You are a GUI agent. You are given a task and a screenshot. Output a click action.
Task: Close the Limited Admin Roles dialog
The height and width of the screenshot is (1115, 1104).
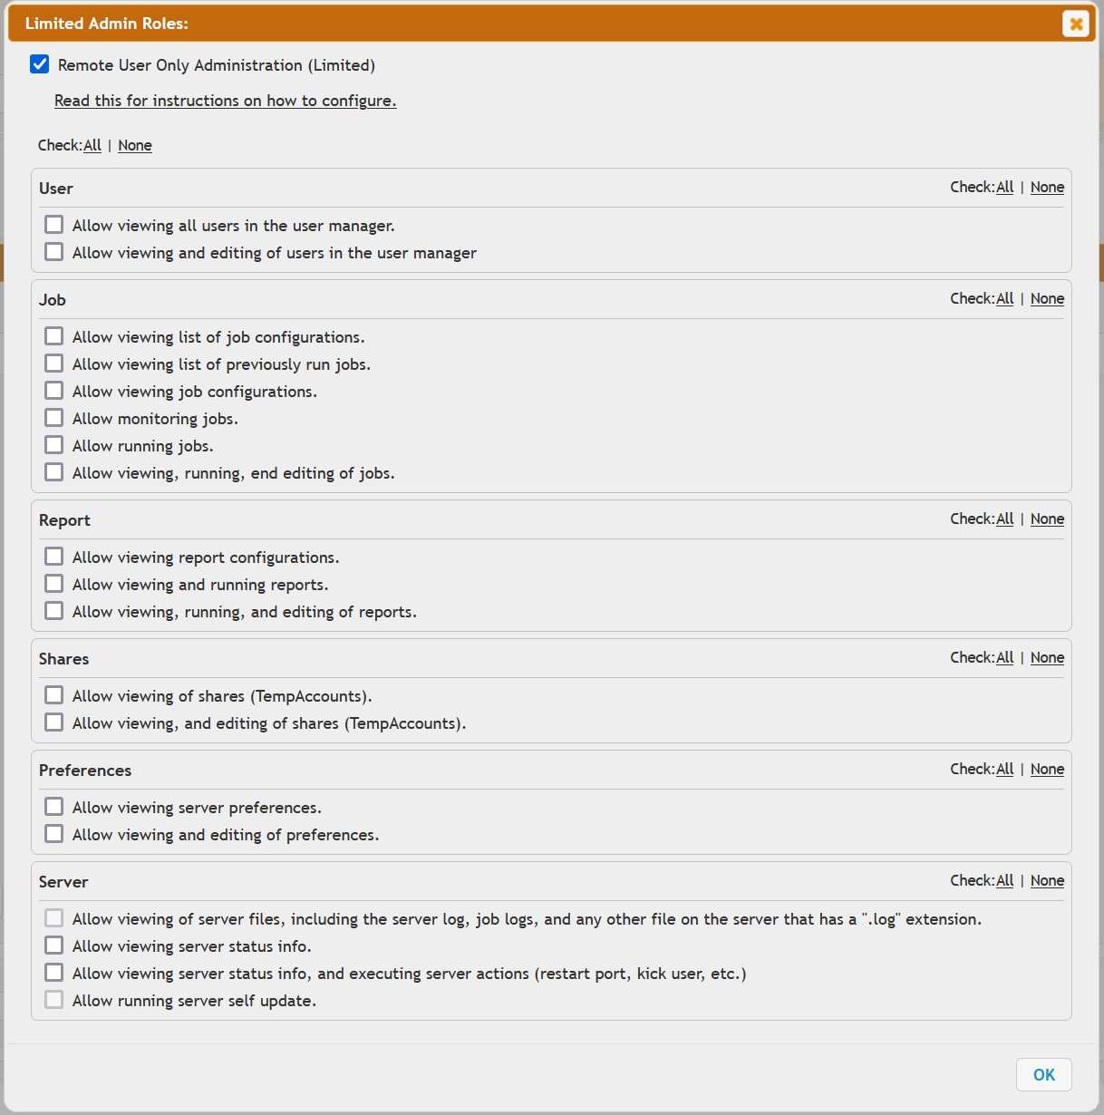click(x=1076, y=24)
